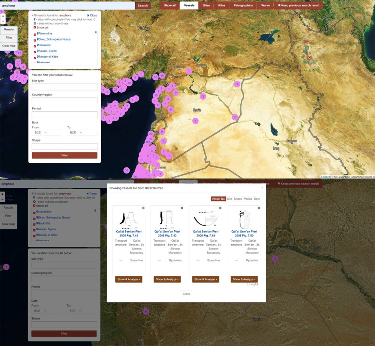The image size is (375, 346).
Task: Open settings gear on Fig. 7.42 card
Action: (143, 208)
